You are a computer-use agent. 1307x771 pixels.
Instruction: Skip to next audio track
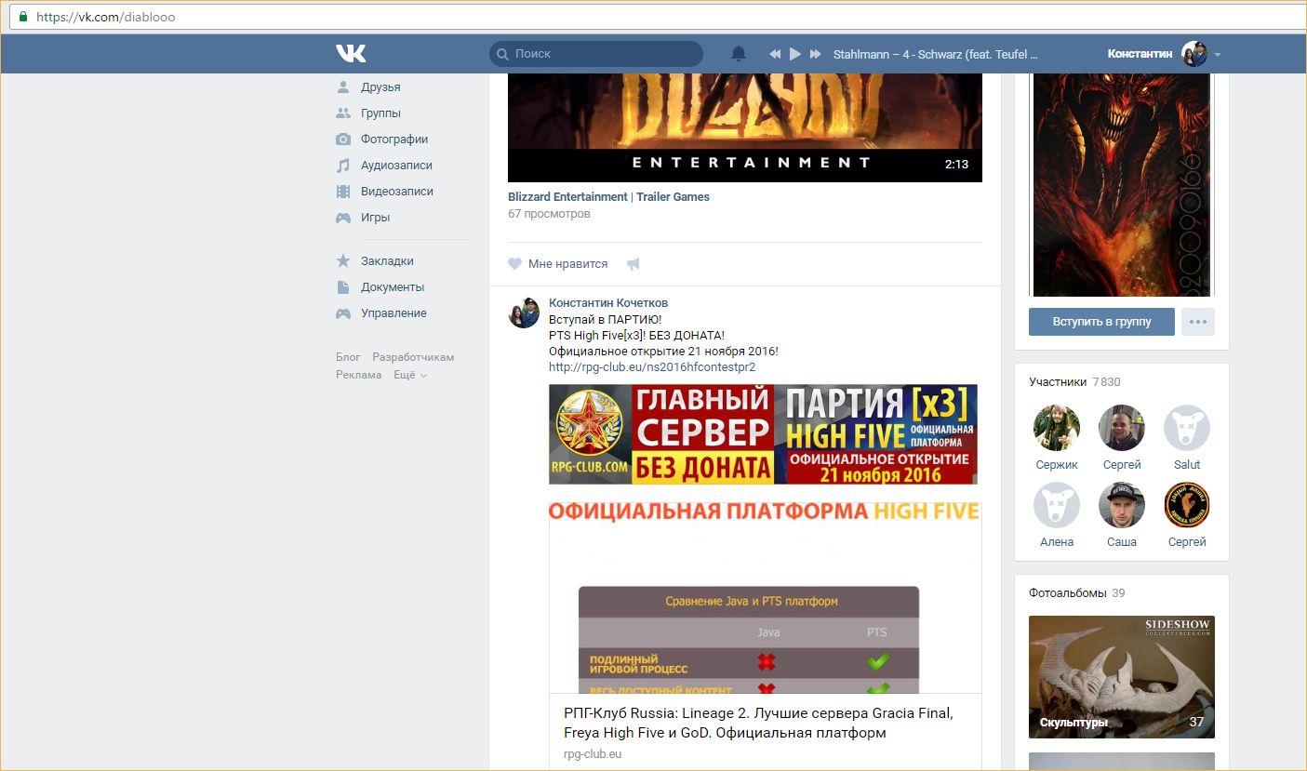click(816, 54)
